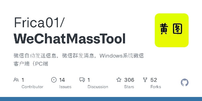Click the fork icon beside 52
This screenshot has height=101, width=202.
(145, 80)
